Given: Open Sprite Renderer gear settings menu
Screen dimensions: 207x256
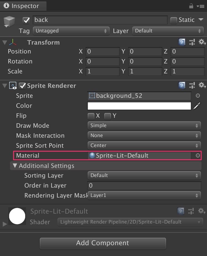Looking at the screenshot, I should 202,85.
